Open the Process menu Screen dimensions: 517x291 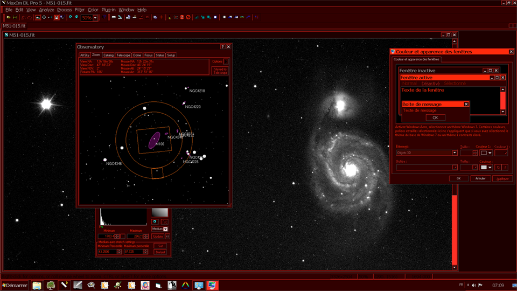pos(64,10)
